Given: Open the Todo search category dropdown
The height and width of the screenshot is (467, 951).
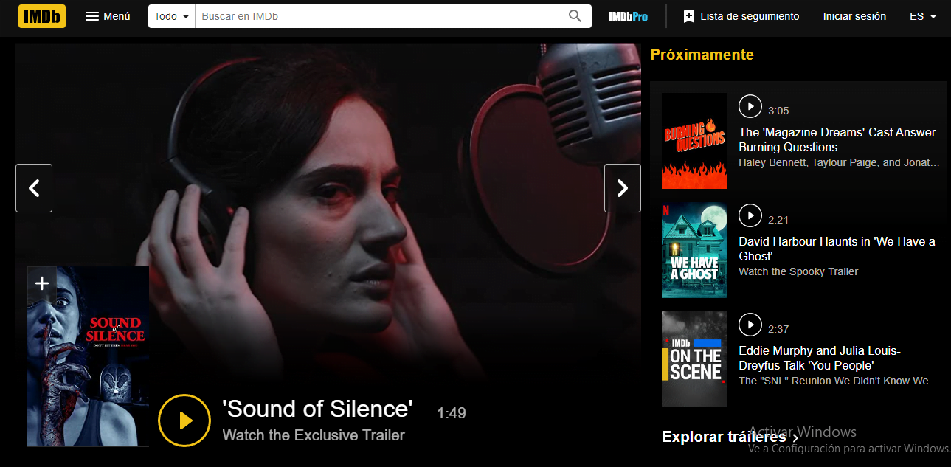Looking at the screenshot, I should (x=170, y=15).
